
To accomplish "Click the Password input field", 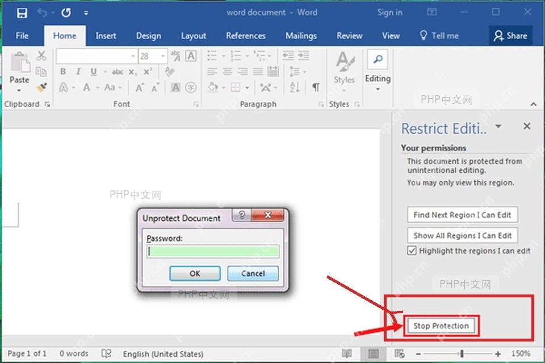I will point(213,251).
